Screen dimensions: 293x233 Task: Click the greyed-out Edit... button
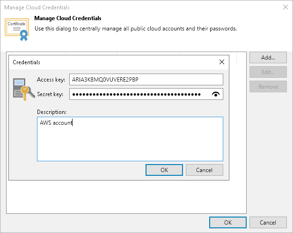click(x=268, y=72)
